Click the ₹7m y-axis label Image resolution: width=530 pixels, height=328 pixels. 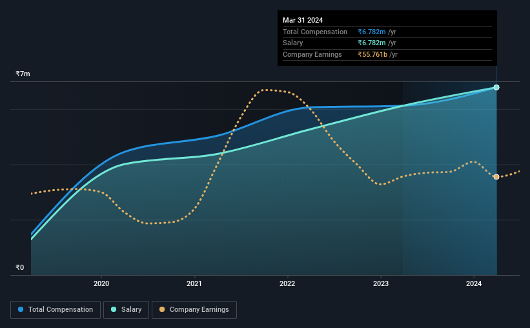(x=23, y=74)
